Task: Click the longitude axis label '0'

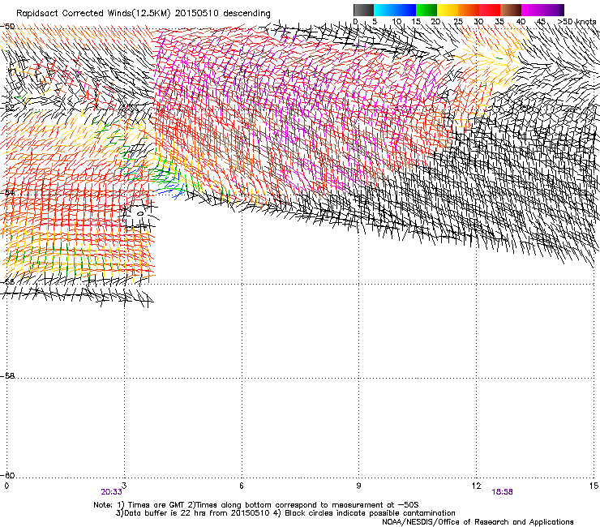Action: point(6,486)
